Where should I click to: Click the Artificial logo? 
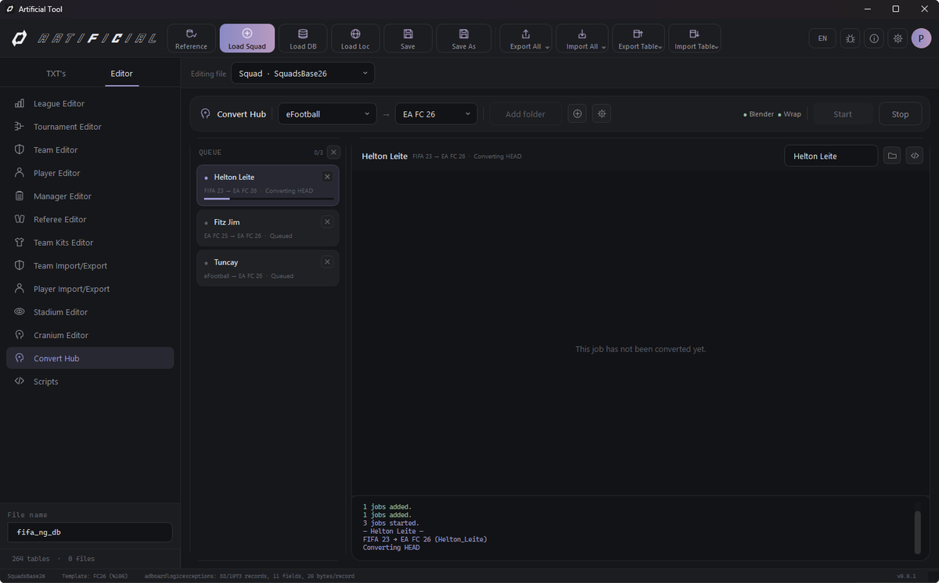point(84,38)
